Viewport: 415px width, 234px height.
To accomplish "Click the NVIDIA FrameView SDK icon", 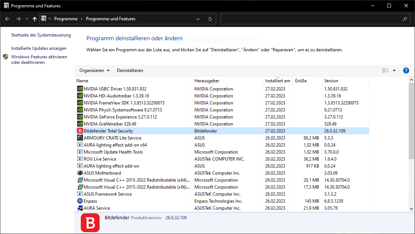I will click(80, 103).
